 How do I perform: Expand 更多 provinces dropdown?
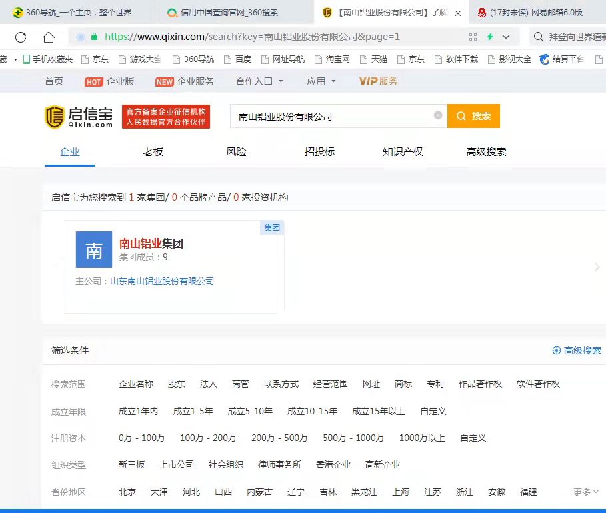[585, 492]
